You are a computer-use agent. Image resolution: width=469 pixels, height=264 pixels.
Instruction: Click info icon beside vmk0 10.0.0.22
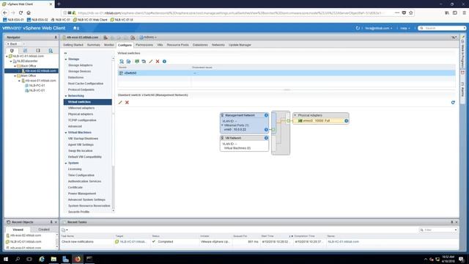[266, 130]
